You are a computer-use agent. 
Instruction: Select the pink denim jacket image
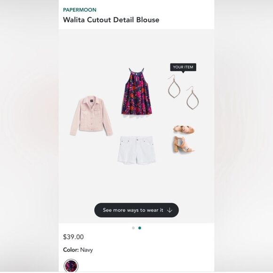point(91,116)
